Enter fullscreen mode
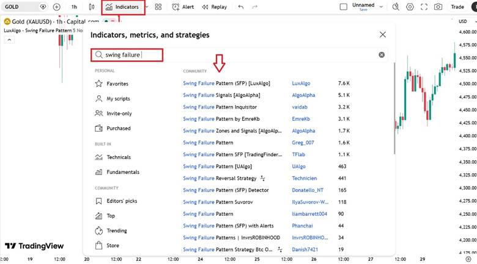Viewport: 477px width, 264px height. [424, 7]
